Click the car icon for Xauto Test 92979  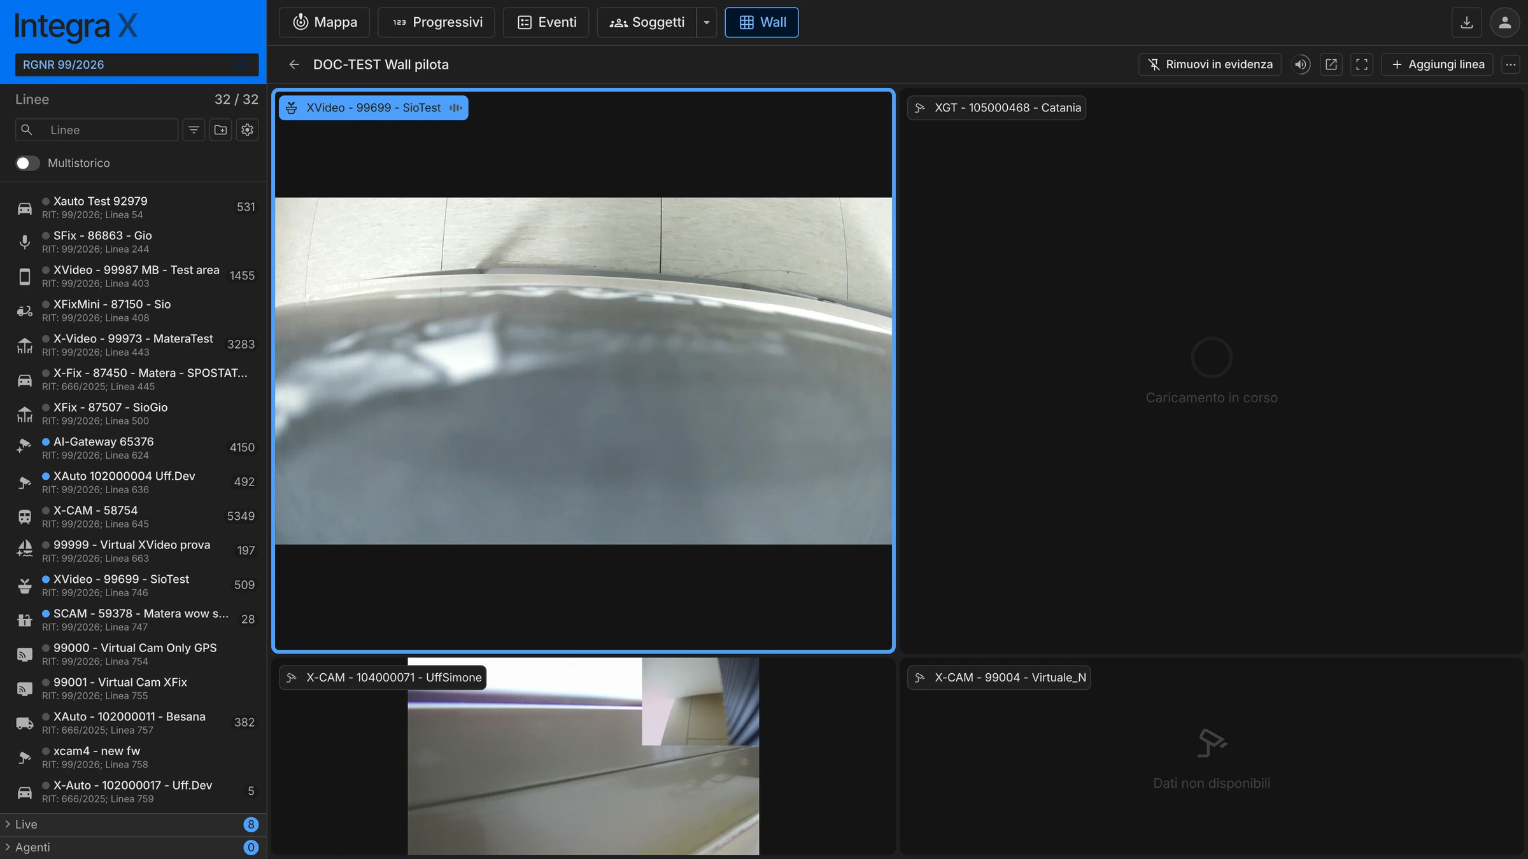tap(25, 208)
